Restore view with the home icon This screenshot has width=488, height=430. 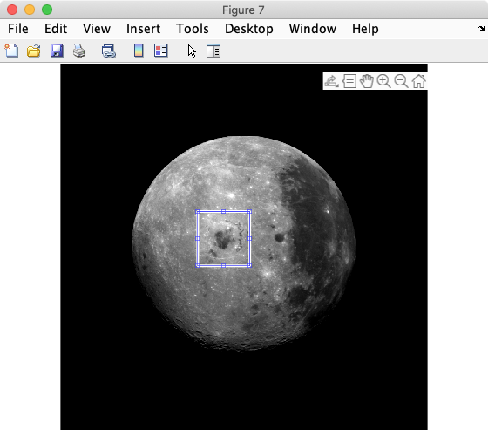coord(418,81)
